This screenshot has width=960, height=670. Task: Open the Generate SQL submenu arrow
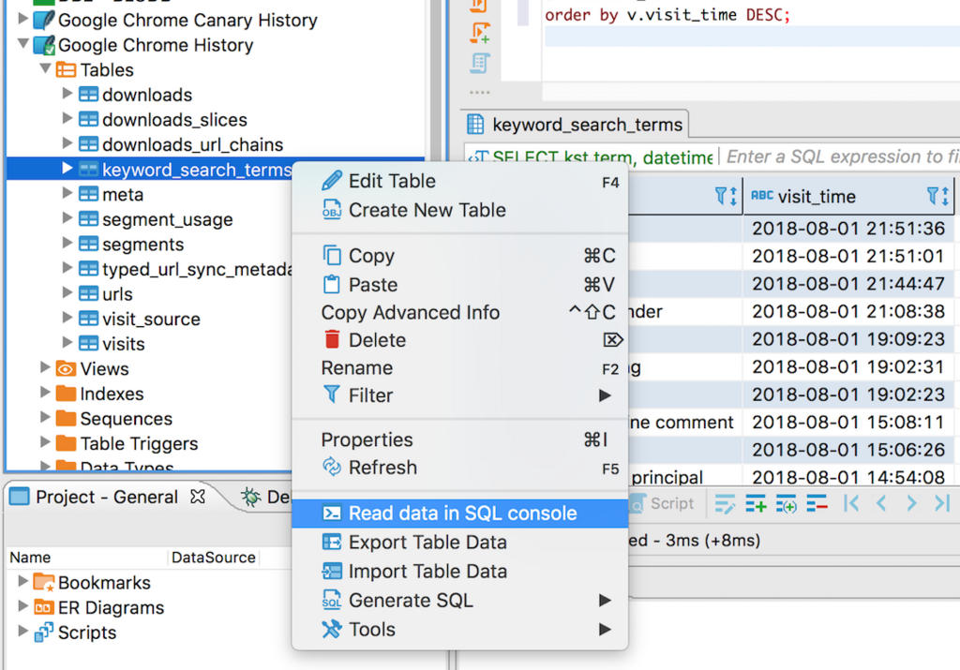(605, 601)
